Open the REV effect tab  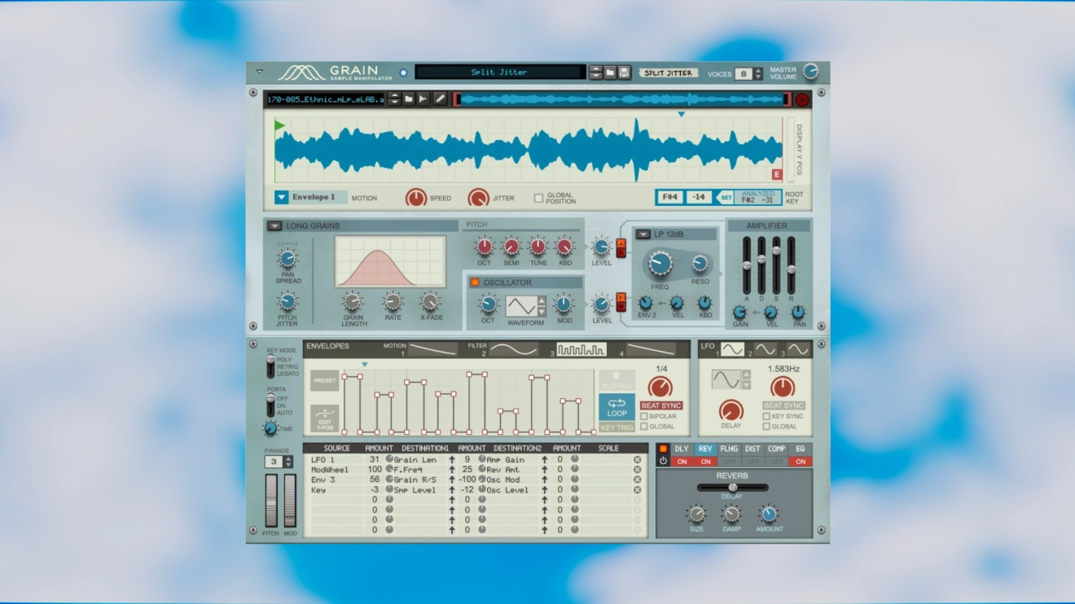pyautogui.click(x=705, y=449)
